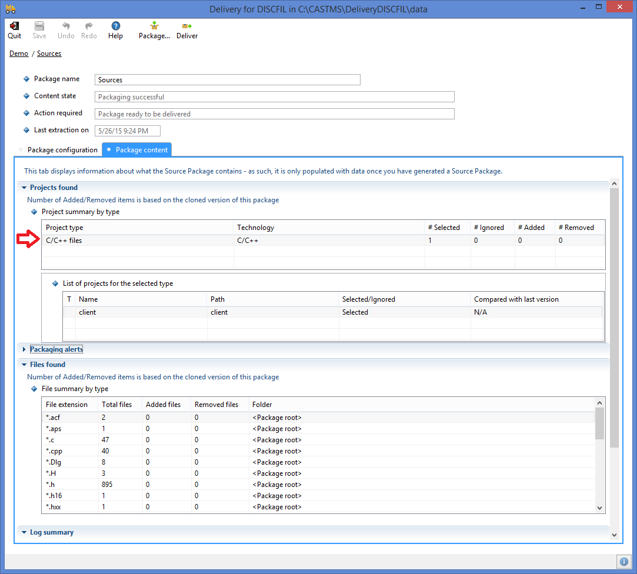The height and width of the screenshot is (574, 637).
Task: Select the Package content tab
Action: [x=141, y=150]
